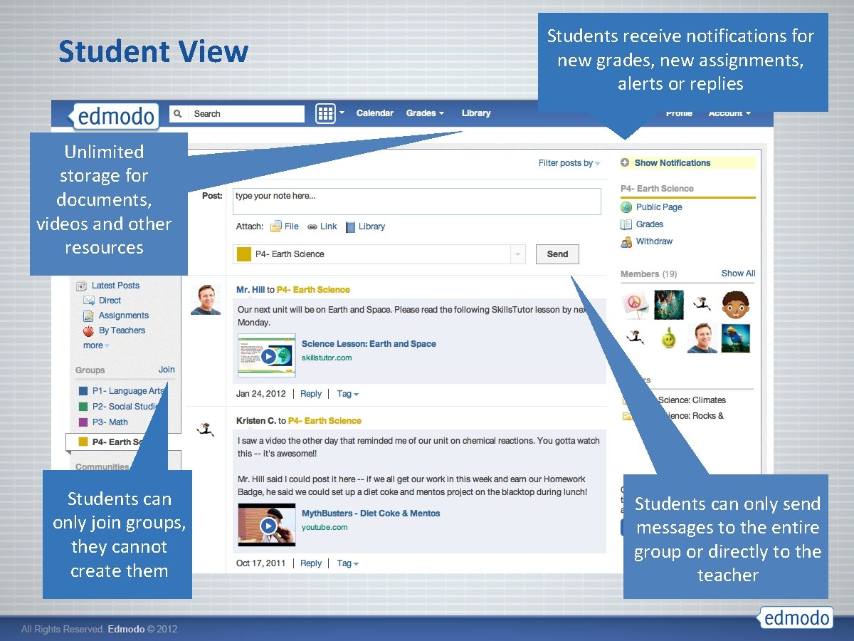Open the Science: Climates folder icon
The height and width of the screenshot is (641, 854).
(x=628, y=400)
